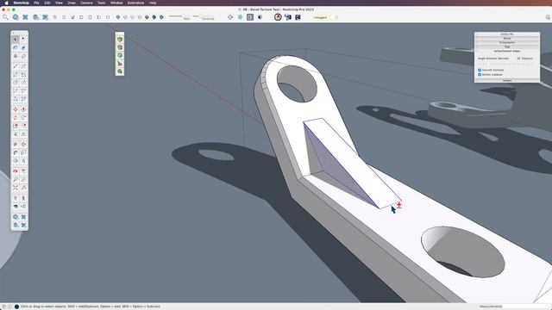Click the search magnifier in top toolbar

click(5, 17)
